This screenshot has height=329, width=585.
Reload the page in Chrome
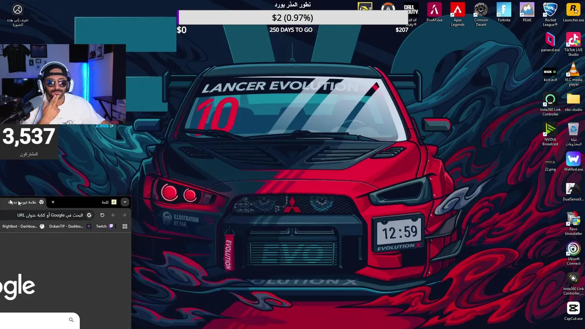pos(102,215)
